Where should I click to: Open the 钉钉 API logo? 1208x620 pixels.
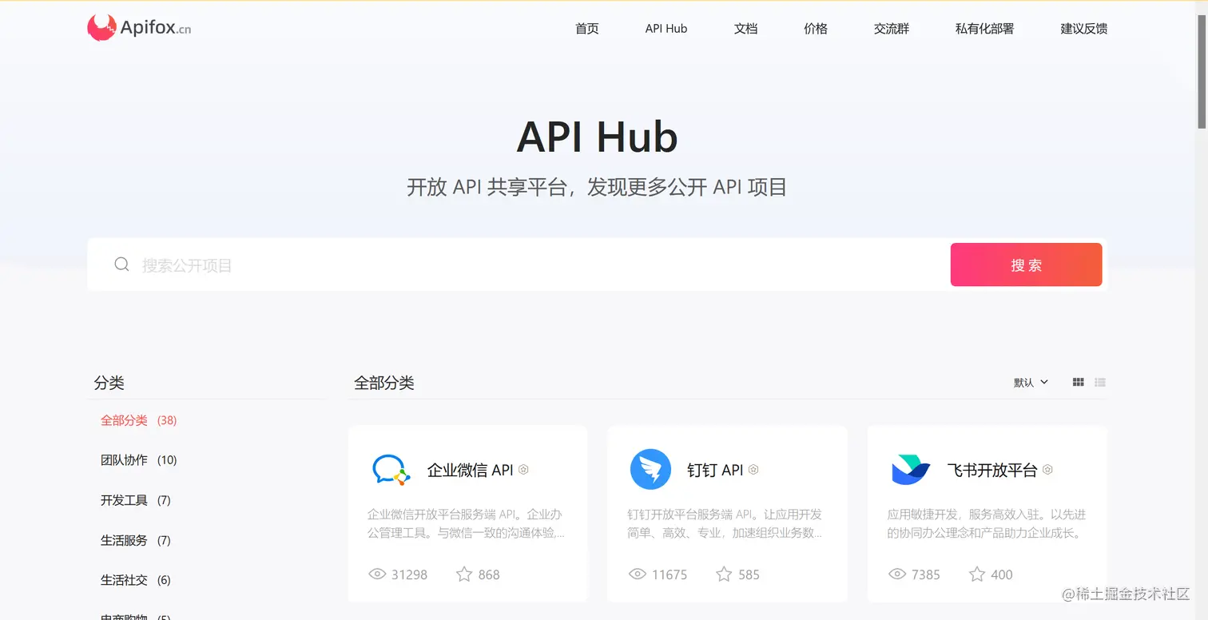(650, 470)
